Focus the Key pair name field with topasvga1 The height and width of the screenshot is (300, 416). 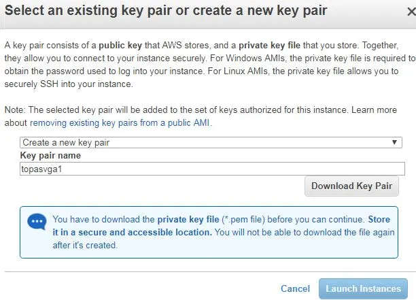212,169
